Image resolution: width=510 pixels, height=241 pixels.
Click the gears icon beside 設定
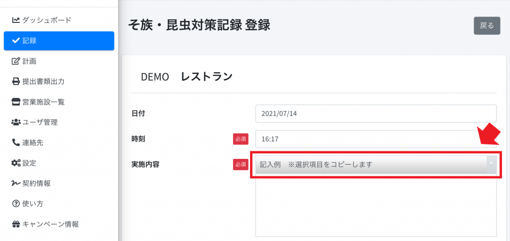coord(16,163)
